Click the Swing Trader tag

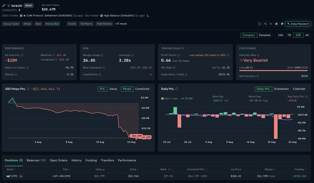(11, 24)
